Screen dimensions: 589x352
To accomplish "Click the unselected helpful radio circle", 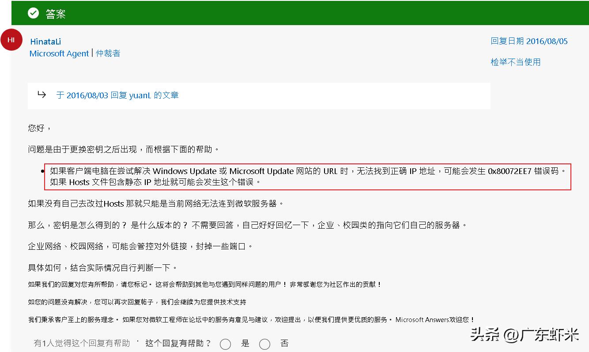I will click(226, 343).
